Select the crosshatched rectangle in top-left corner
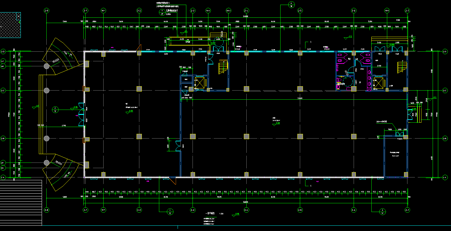 (10, 25)
